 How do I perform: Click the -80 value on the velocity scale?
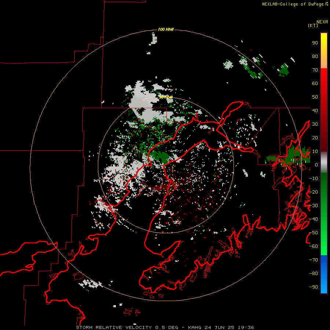(x=313, y=274)
